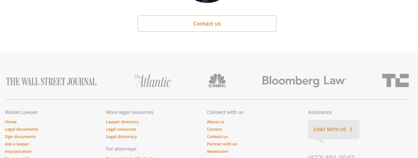Open the Careers footer link
The height and width of the screenshot is (158, 418).
pos(214,129)
